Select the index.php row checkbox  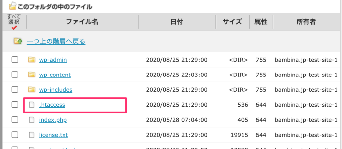pos(15,120)
